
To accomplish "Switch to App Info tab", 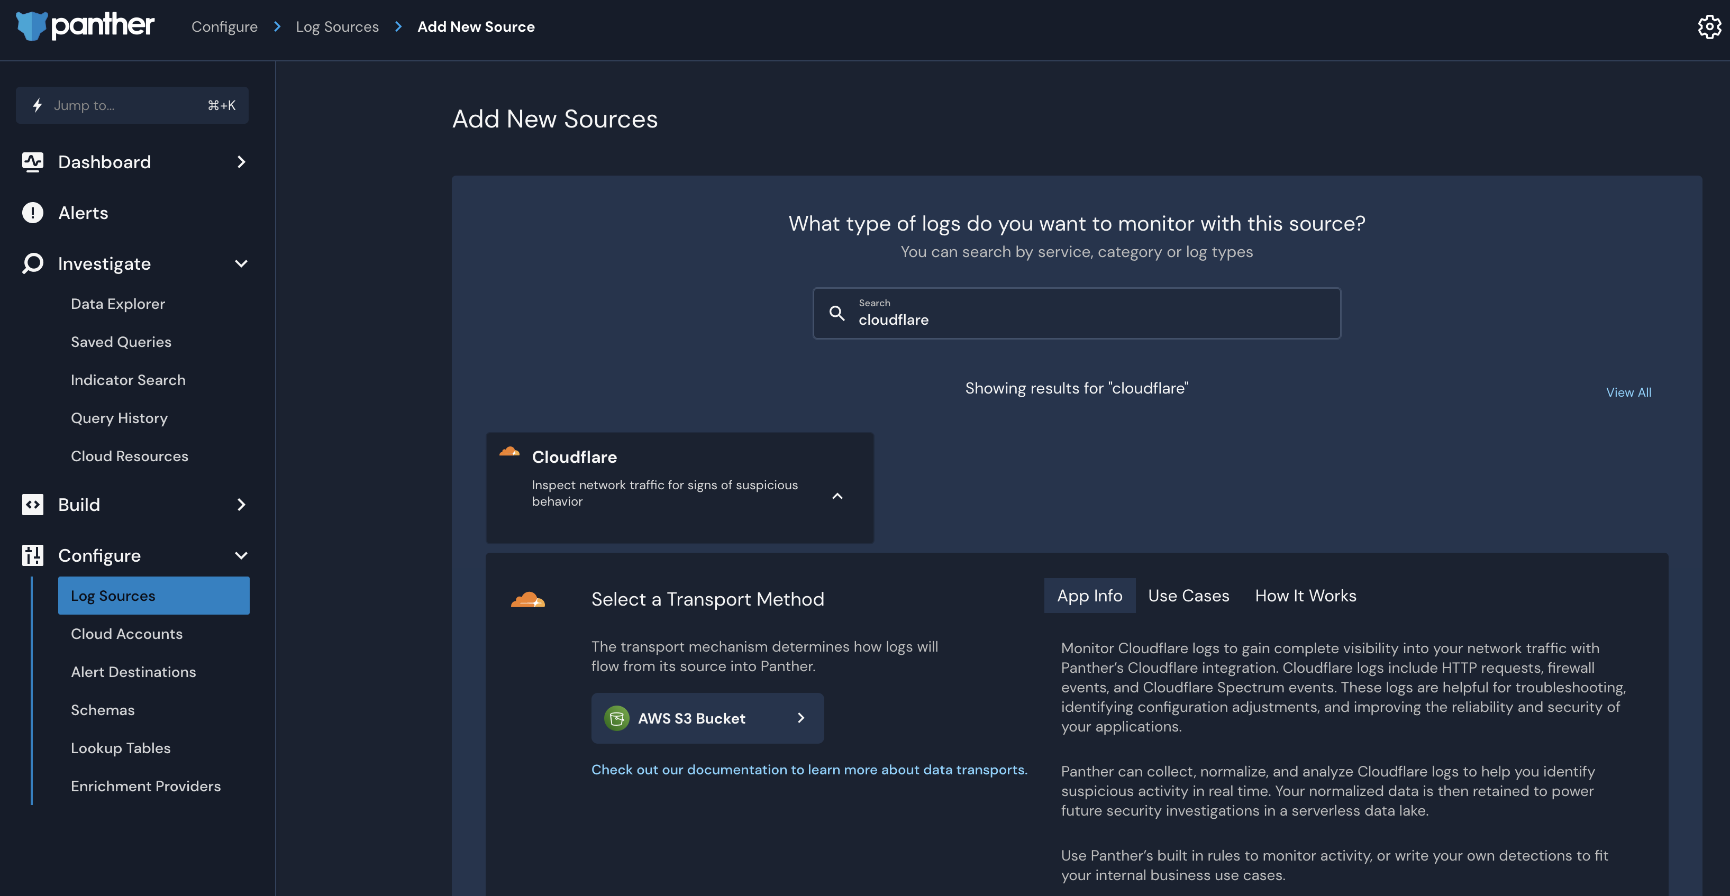I will point(1089,596).
